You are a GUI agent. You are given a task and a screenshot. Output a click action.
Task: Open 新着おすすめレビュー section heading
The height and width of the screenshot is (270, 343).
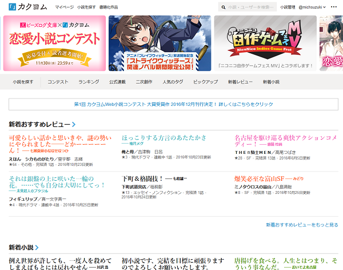(39, 124)
